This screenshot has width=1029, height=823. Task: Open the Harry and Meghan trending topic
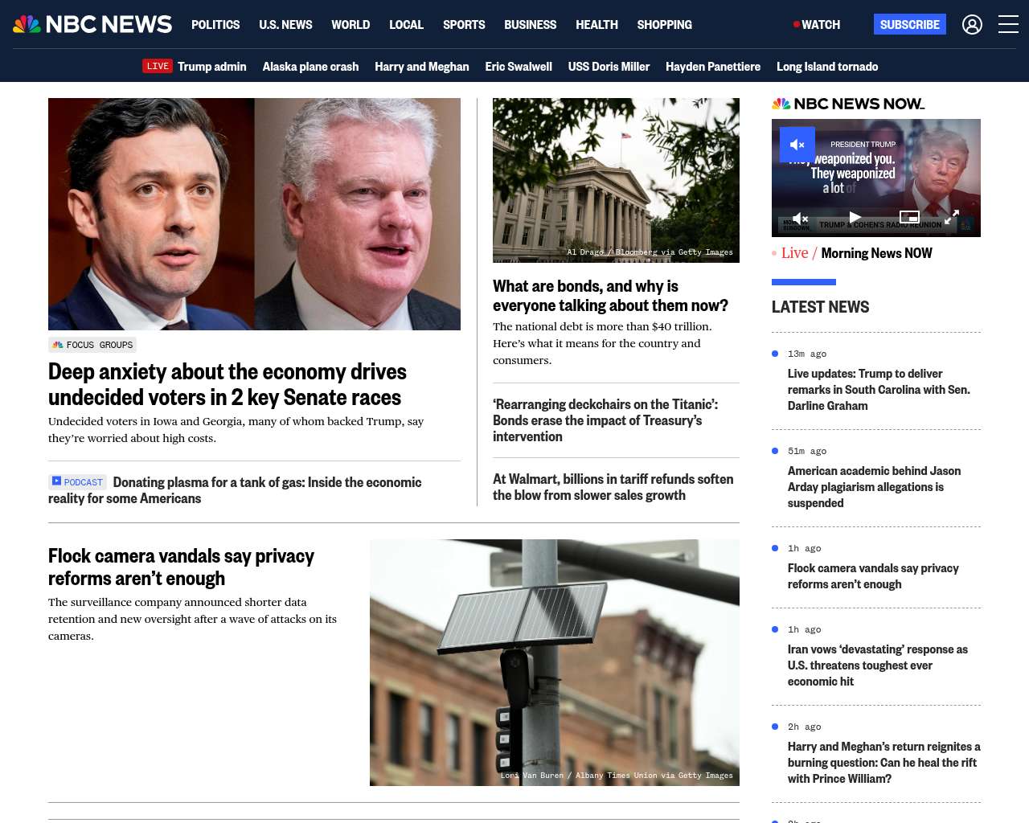[421, 67]
